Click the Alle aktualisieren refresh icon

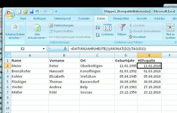coord(37,28)
